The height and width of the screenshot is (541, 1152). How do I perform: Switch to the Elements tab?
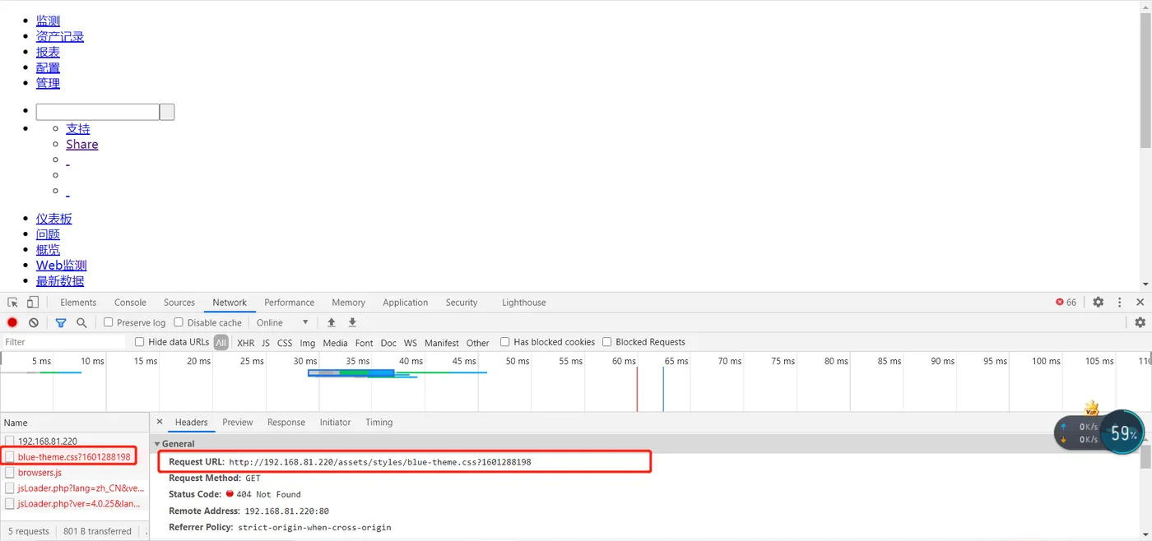point(78,303)
